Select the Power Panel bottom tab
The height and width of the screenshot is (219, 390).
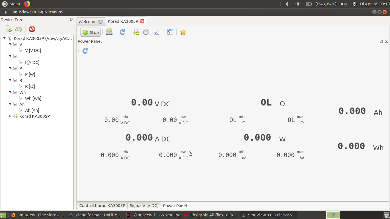(175, 206)
